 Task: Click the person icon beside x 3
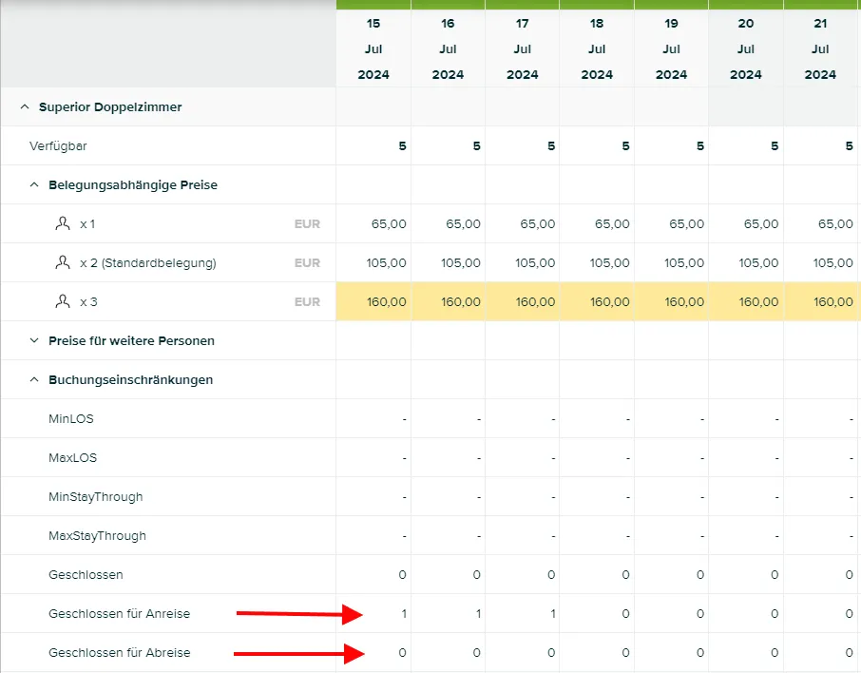pyautogui.click(x=63, y=301)
